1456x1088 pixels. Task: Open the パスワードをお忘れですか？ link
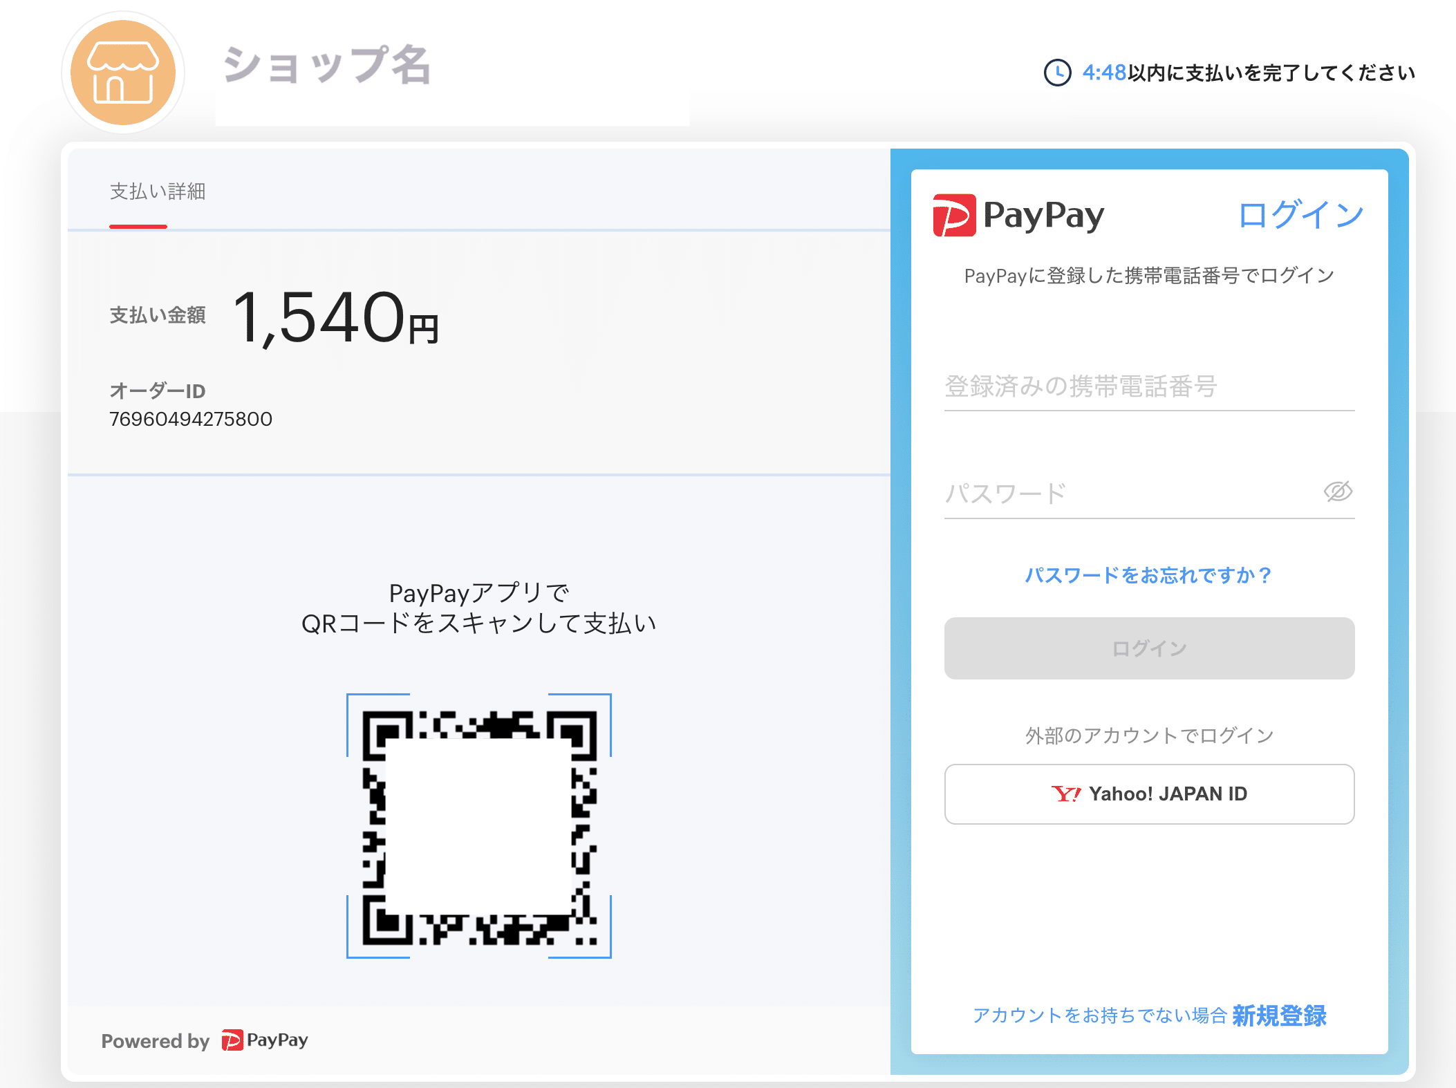[x=1149, y=575]
